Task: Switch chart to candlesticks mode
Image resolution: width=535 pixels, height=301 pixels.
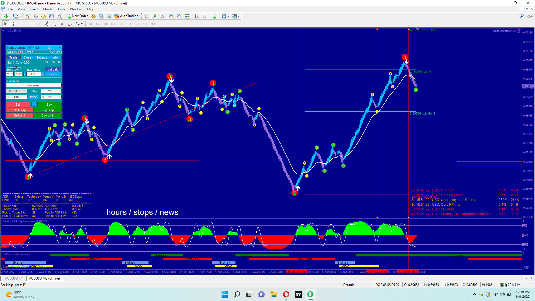Action: pyautogui.click(x=154, y=16)
